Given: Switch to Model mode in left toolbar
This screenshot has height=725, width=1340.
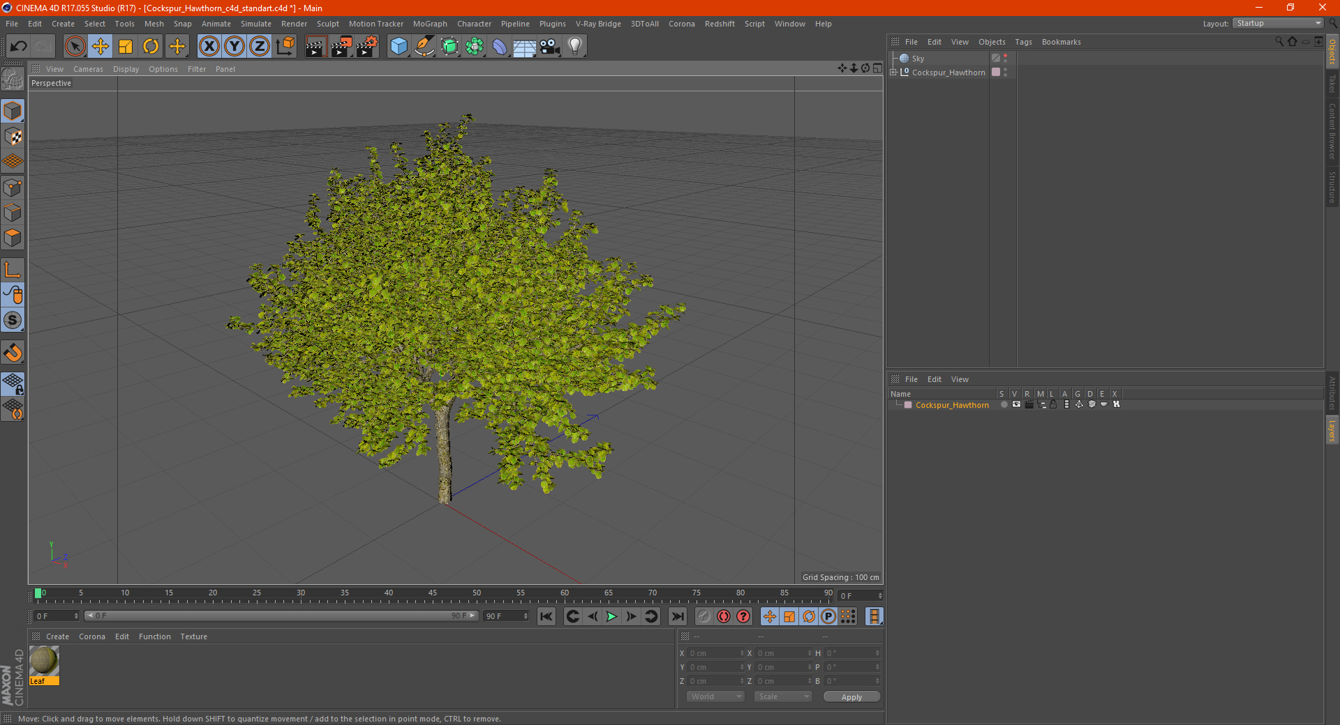Looking at the screenshot, I should 13,112.
